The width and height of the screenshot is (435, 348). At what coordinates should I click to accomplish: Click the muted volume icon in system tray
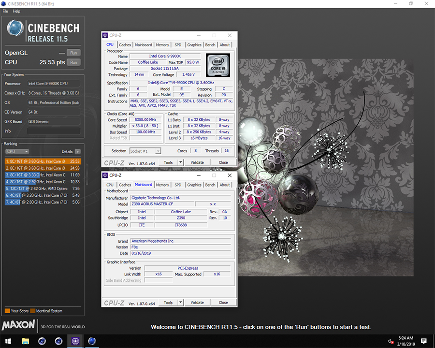391,342
